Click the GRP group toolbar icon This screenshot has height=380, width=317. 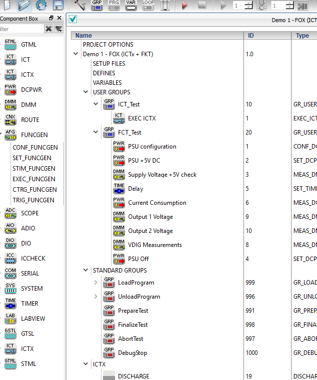[97, 6]
